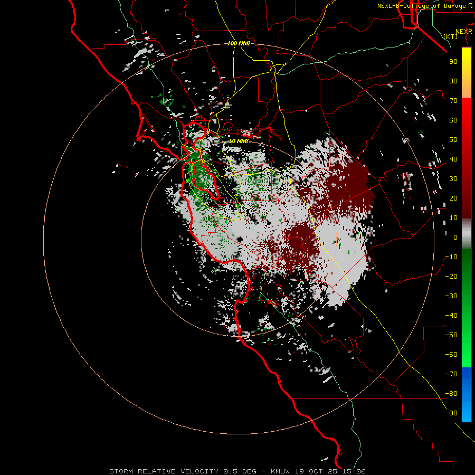
Task: Click the 19 OCT 25 date text
Action: tap(316, 471)
